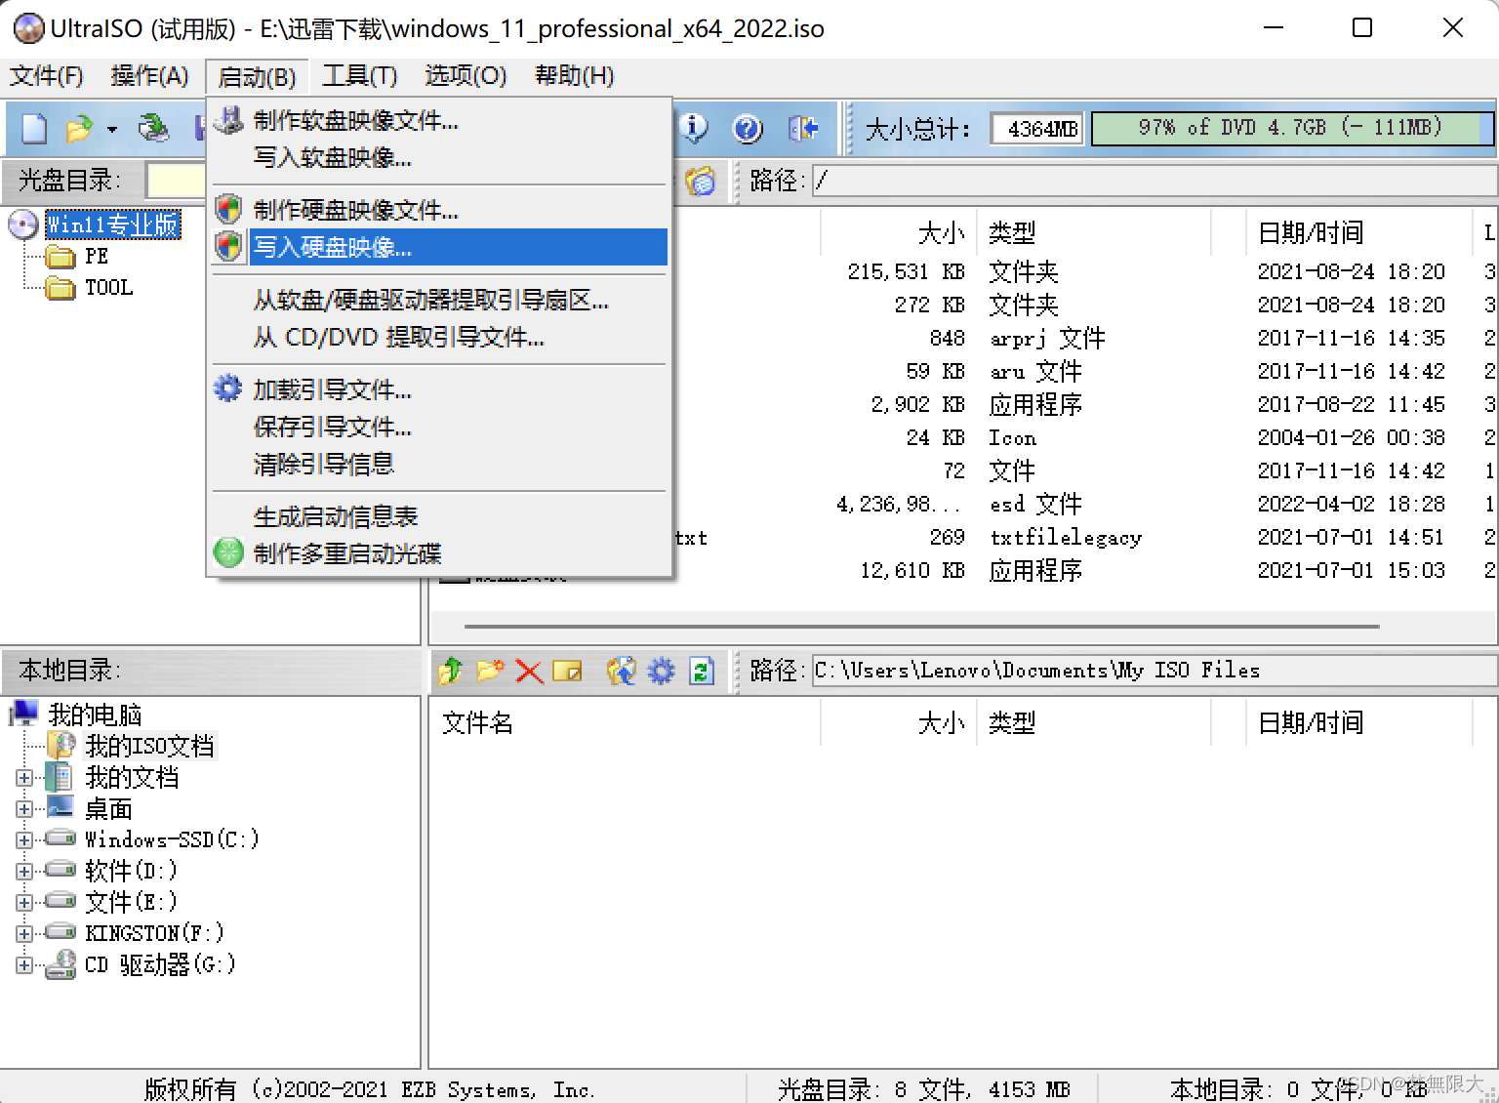
Task: Click the disc 路径 input field showing /
Action: [x=1155, y=181]
